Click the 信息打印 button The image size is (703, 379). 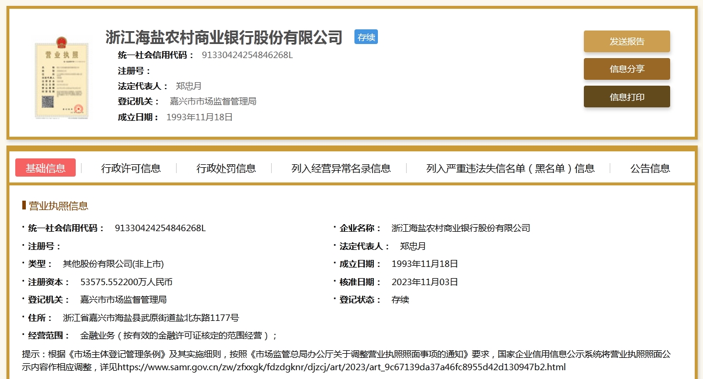627,97
